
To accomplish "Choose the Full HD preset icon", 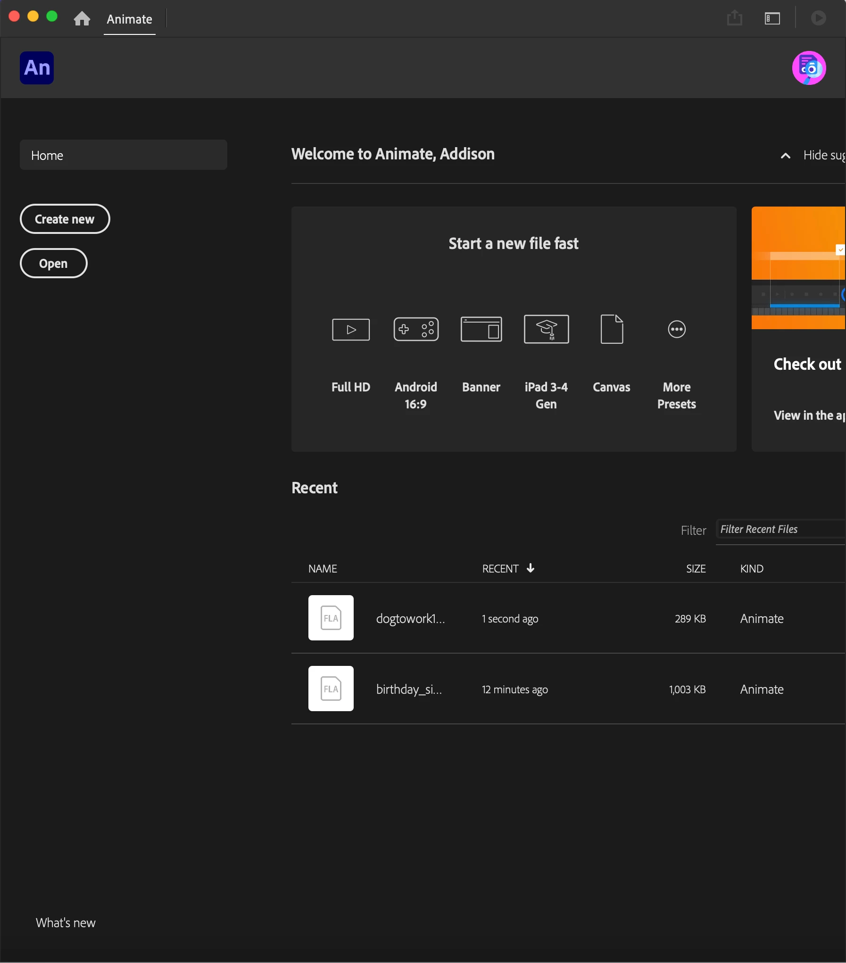I will [351, 329].
